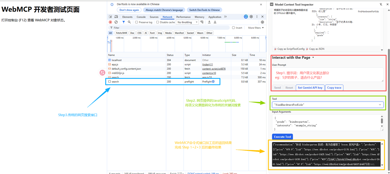Open network conditions wifi icon
390x174 pixels.
click(x=202, y=22)
